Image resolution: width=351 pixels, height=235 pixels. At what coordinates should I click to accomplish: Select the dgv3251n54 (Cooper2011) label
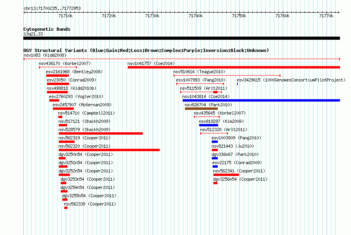(x=86, y=163)
